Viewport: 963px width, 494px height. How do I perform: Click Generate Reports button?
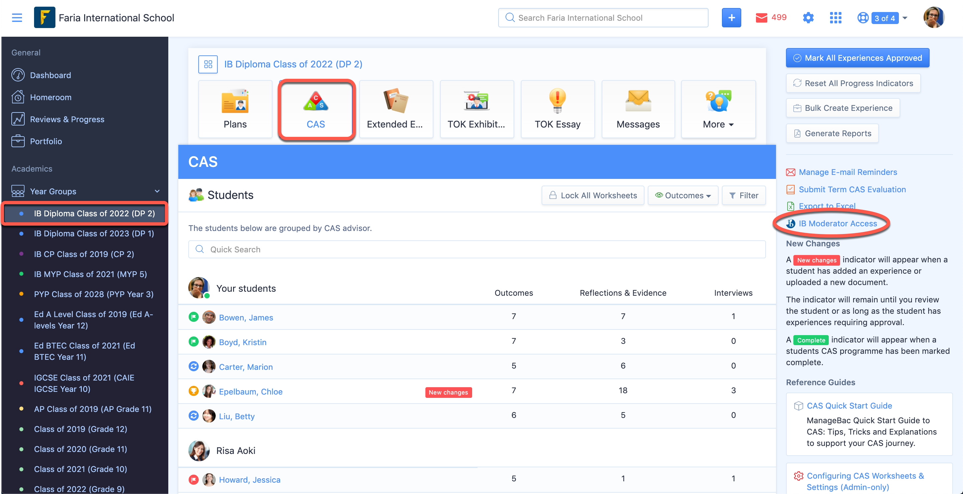[x=832, y=134]
